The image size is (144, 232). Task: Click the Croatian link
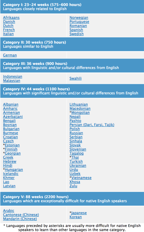point(10,137)
